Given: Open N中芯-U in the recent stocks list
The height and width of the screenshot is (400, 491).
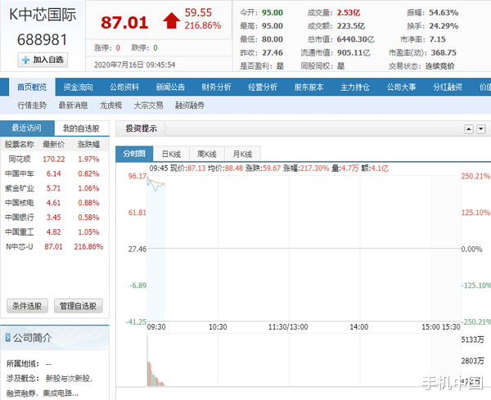Looking at the screenshot, I should point(20,247).
